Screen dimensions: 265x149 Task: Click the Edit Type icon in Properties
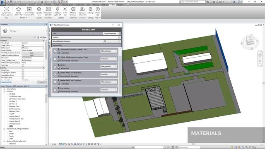point(38,37)
